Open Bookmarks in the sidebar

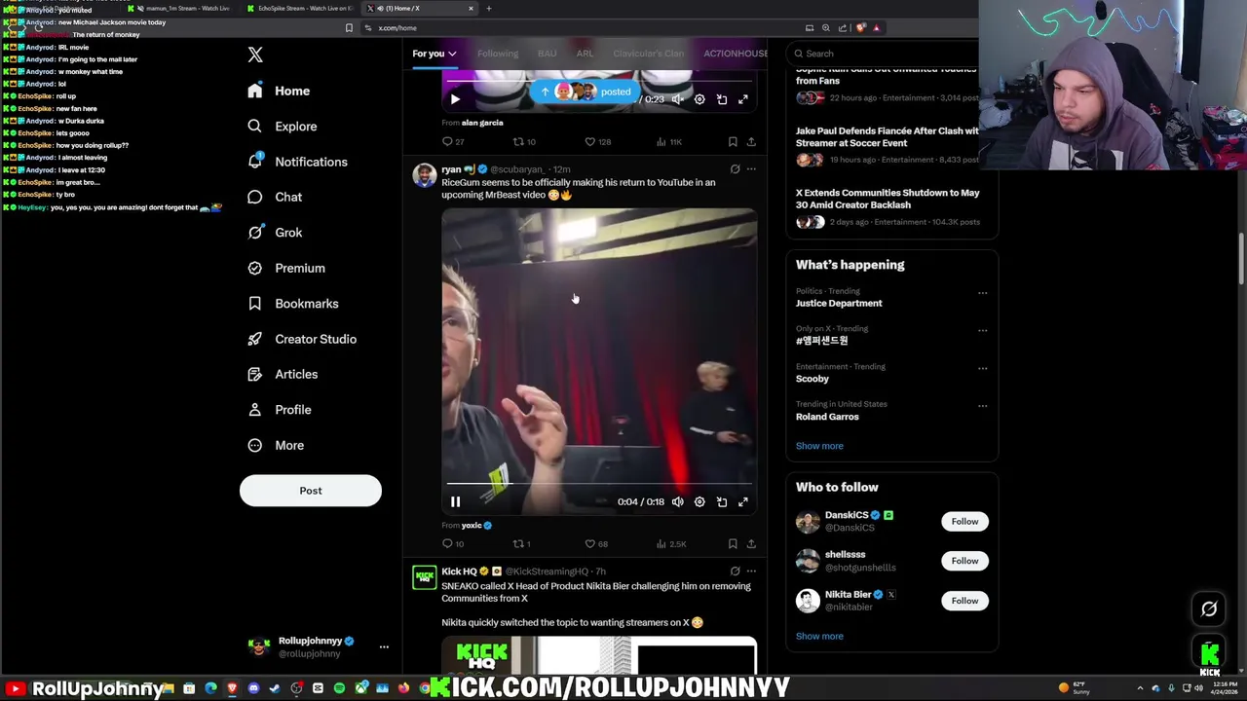click(x=292, y=304)
